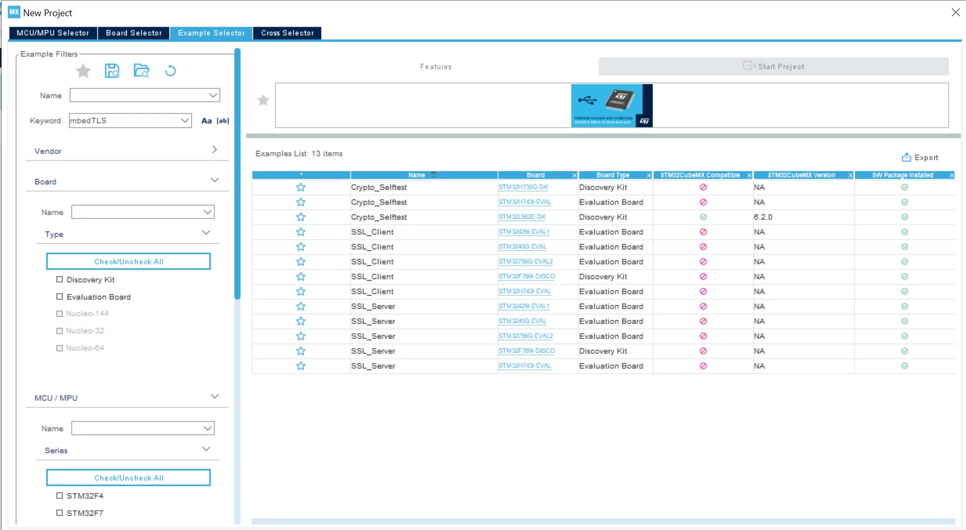Click Check/Uncheck All under board Type
The height and width of the screenshot is (530, 966).
point(129,262)
